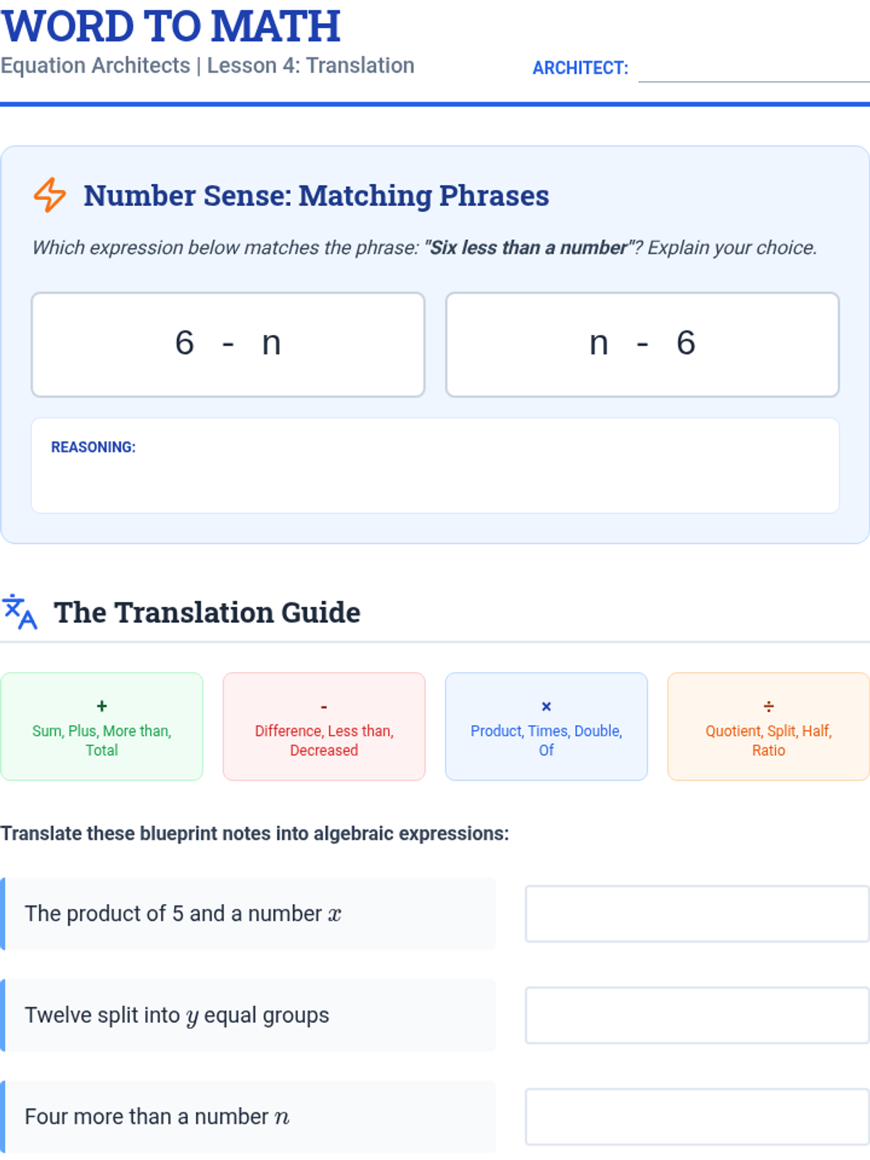This screenshot has height=1160, width=870.
Task: Click answer box for twelve split
Action: click(697, 1015)
